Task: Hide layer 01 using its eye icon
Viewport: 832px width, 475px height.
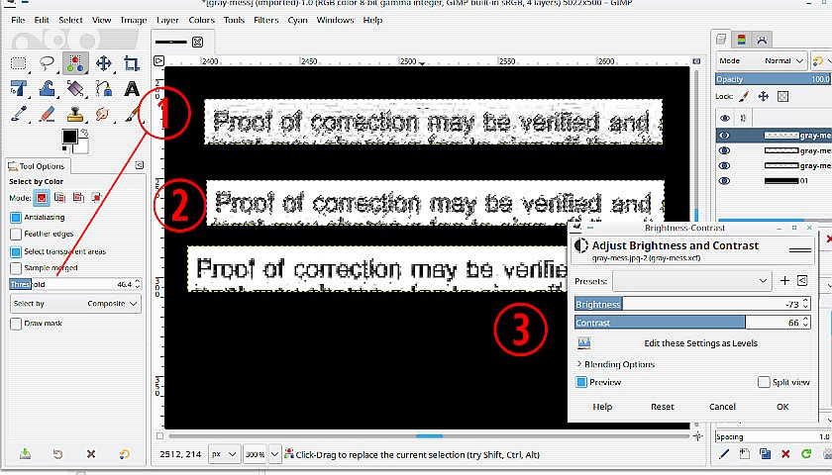Action: click(724, 181)
